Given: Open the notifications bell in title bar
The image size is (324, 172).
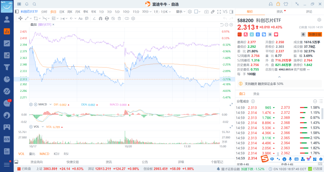Looking at the screenshot, I should pyautogui.click(x=27, y=4).
